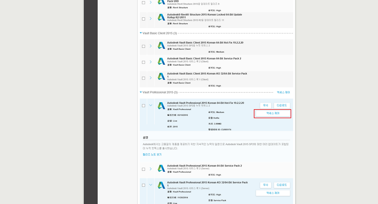Select checkbox for Vault Basic Client 64-Bit Service Pack 2
Screen dimensions: 378x204
143,62
